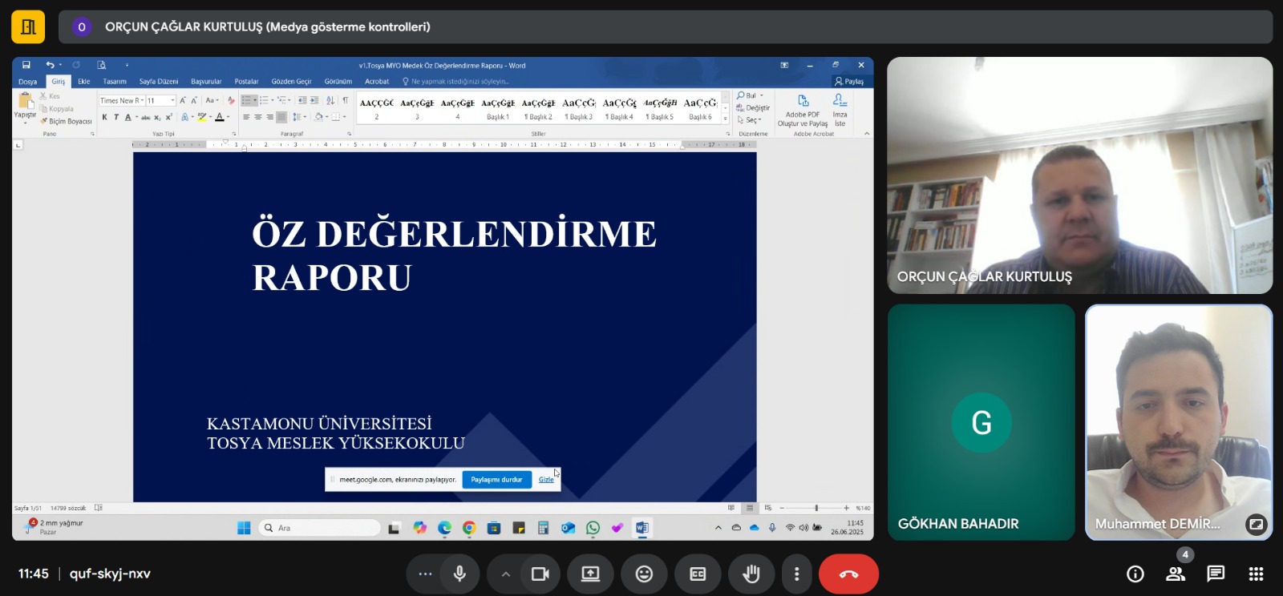Switch to the Tasarım ribbon tab

click(x=115, y=82)
